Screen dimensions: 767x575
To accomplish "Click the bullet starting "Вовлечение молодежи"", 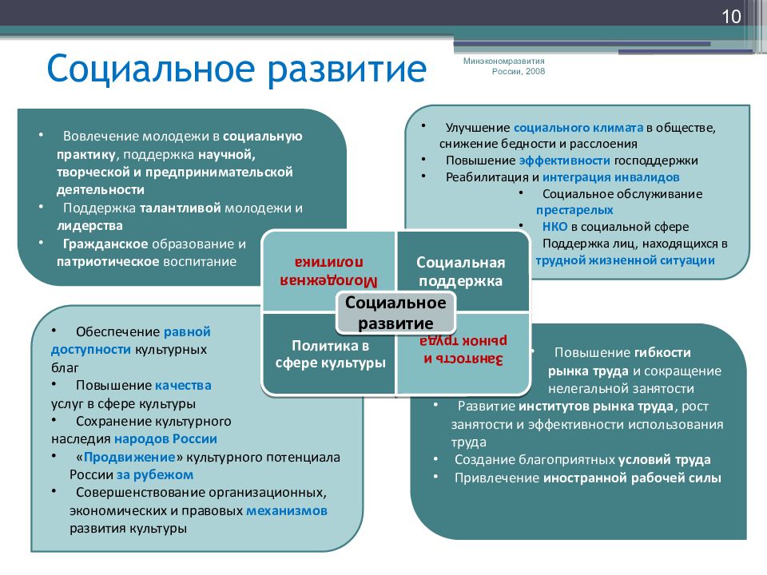I will pos(179,162).
